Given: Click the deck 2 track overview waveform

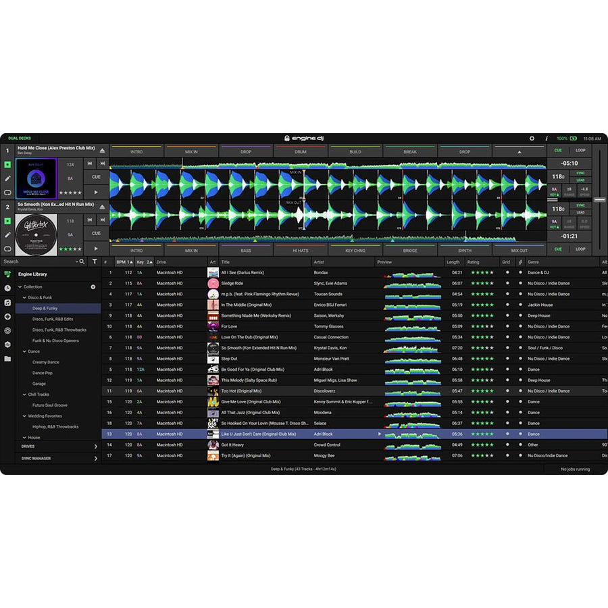Looking at the screenshot, I should 328,238.
